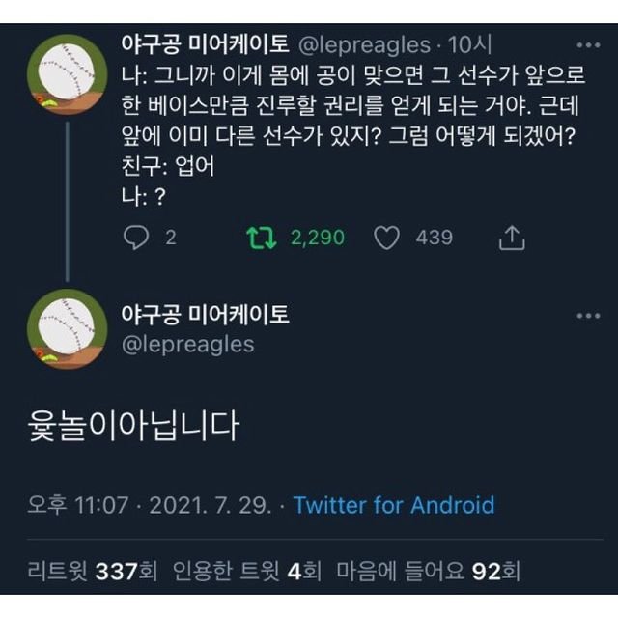Click the share upload icon
Viewport: 618px width, 618px height.
[511, 238]
